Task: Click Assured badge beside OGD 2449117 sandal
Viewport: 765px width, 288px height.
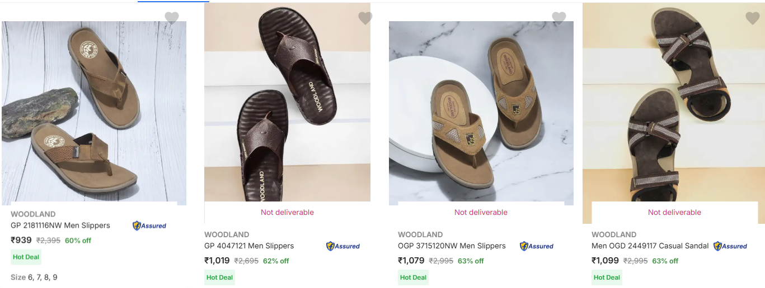Action: [x=730, y=246]
